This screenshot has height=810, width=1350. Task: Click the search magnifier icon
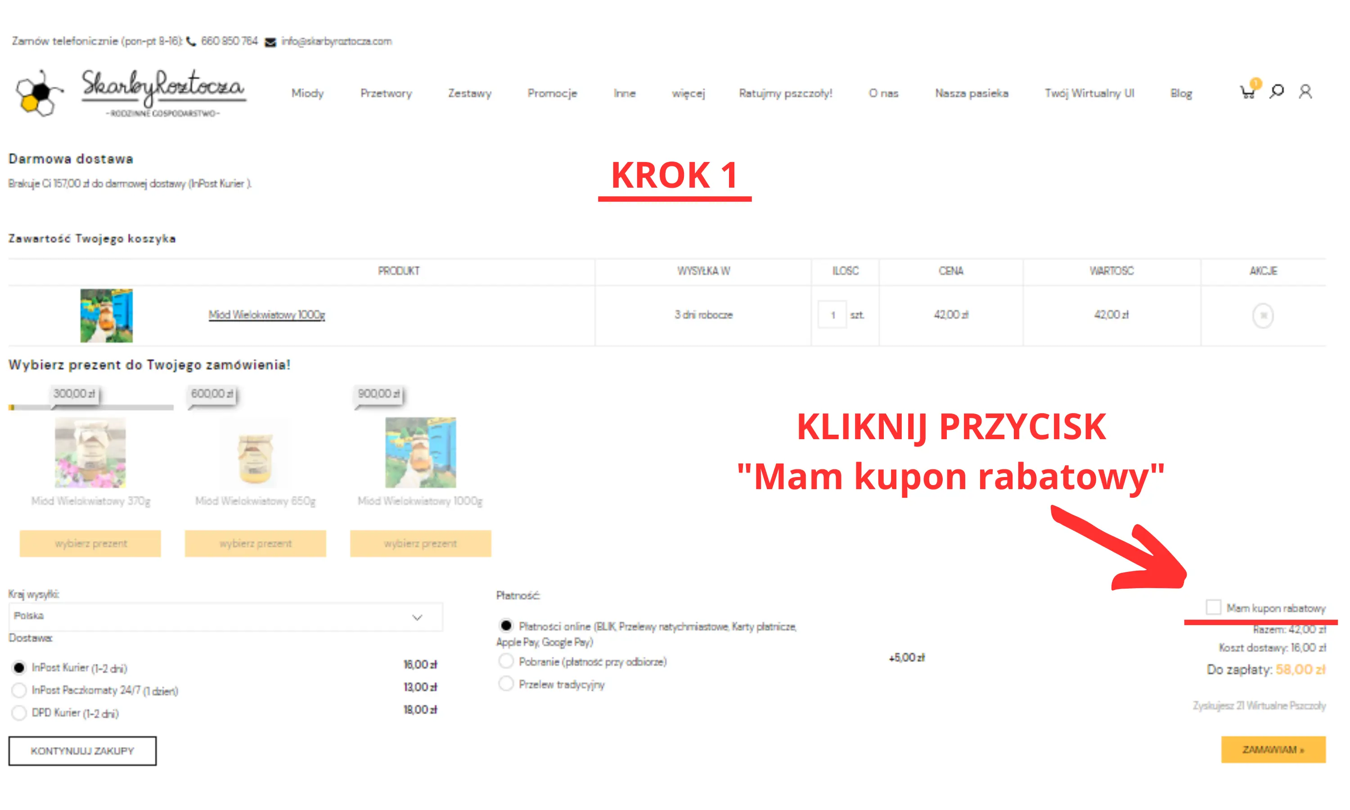click(1276, 91)
